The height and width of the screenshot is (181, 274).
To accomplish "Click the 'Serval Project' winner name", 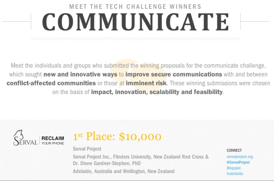I will click(87, 149).
